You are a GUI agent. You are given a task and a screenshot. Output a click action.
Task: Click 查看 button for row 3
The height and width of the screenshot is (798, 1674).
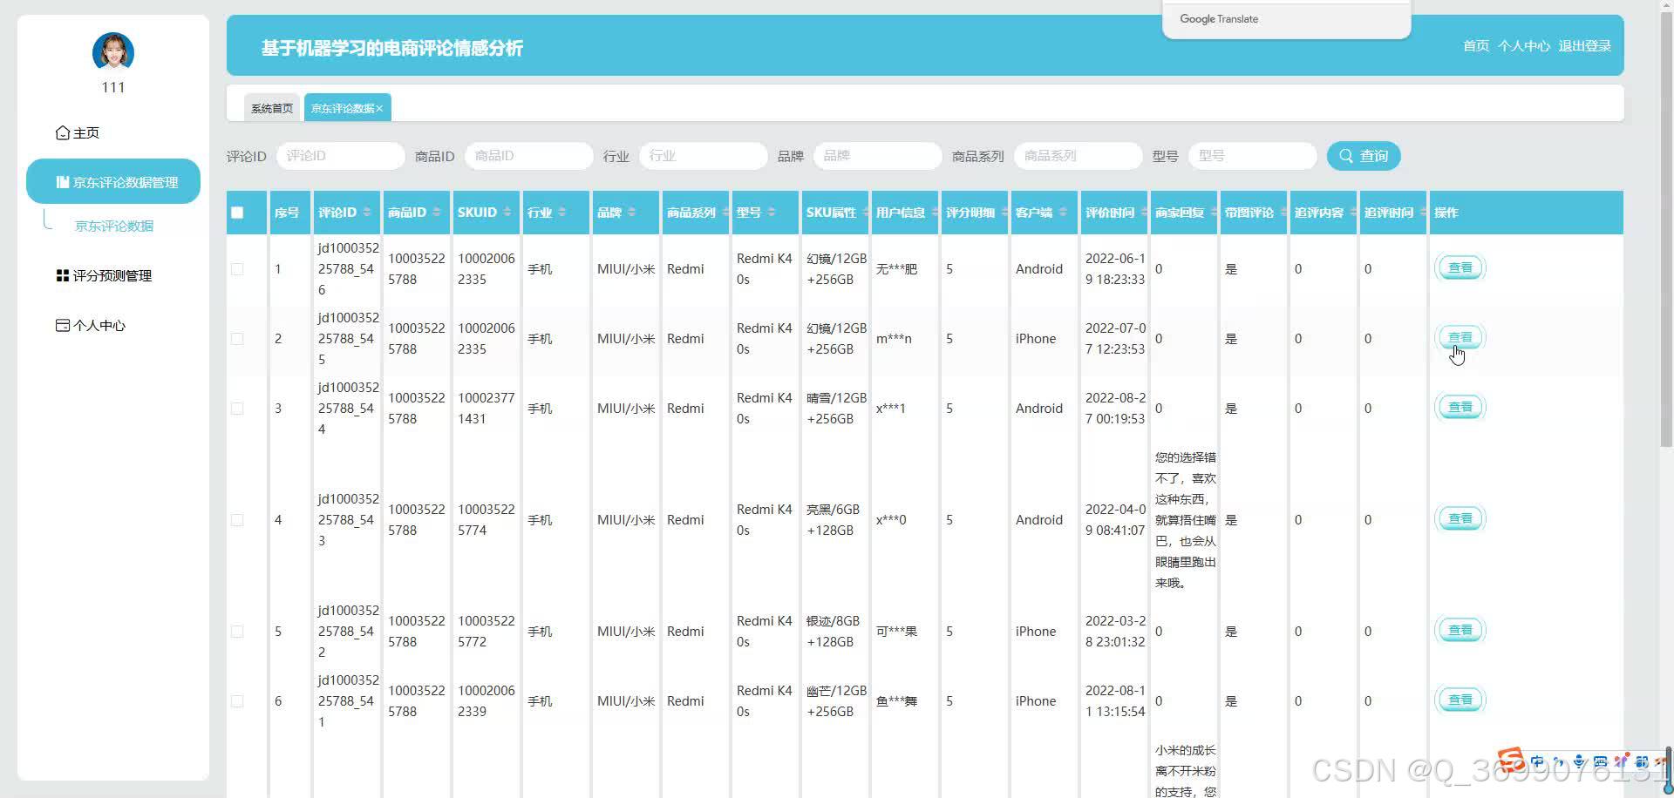[x=1460, y=407]
